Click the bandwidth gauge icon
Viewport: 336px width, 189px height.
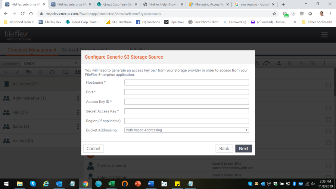pyautogui.click(x=267, y=63)
